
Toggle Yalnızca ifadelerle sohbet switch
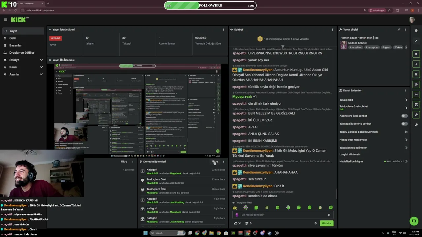point(404,124)
